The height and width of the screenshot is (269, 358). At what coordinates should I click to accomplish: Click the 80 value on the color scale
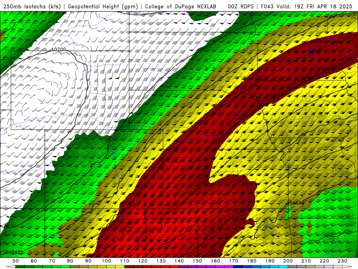[70, 261]
